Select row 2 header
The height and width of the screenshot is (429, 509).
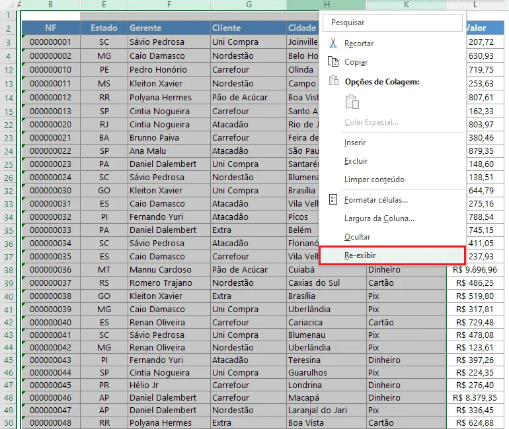click(x=9, y=28)
